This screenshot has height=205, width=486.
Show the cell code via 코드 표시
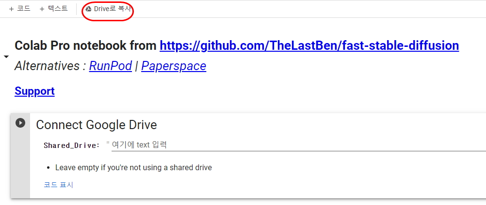[58, 185]
